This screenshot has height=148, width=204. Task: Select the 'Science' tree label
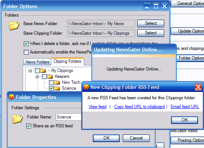(69, 88)
